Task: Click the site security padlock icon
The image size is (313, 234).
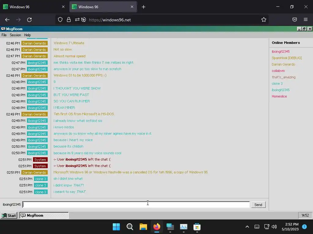Action: coord(69,20)
